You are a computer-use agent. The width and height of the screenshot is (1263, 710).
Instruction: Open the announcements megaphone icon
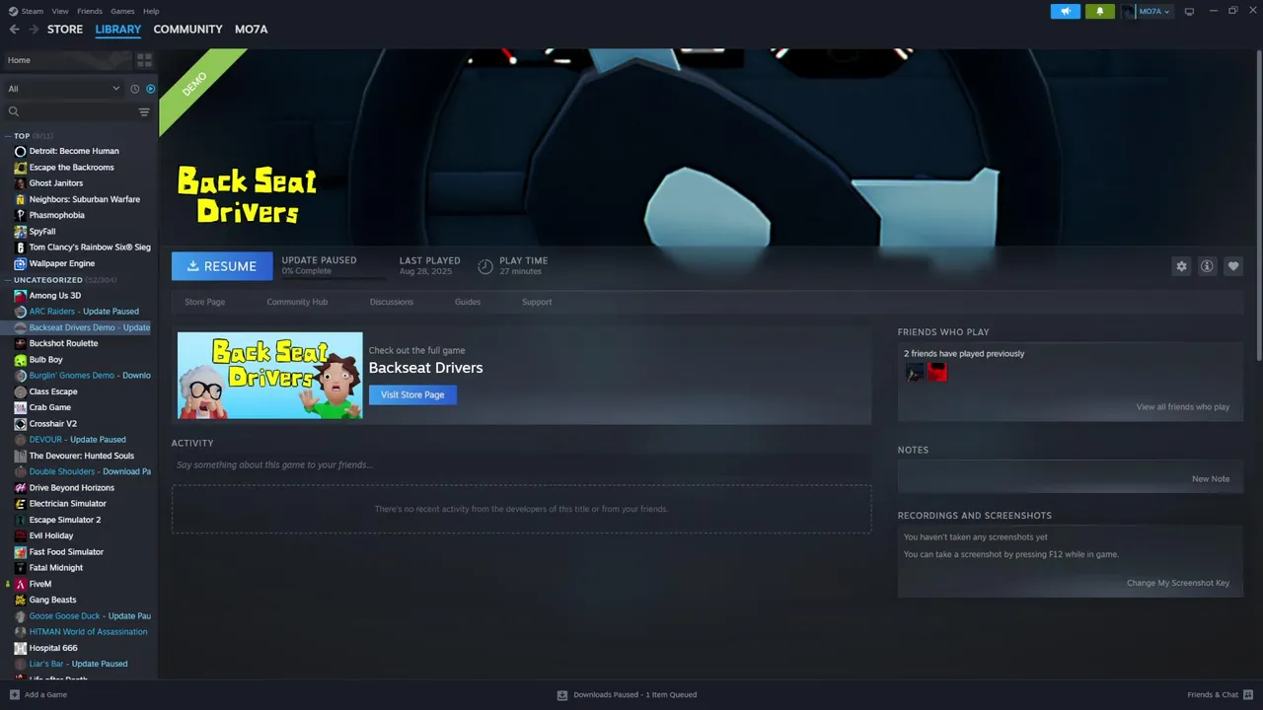1066,11
